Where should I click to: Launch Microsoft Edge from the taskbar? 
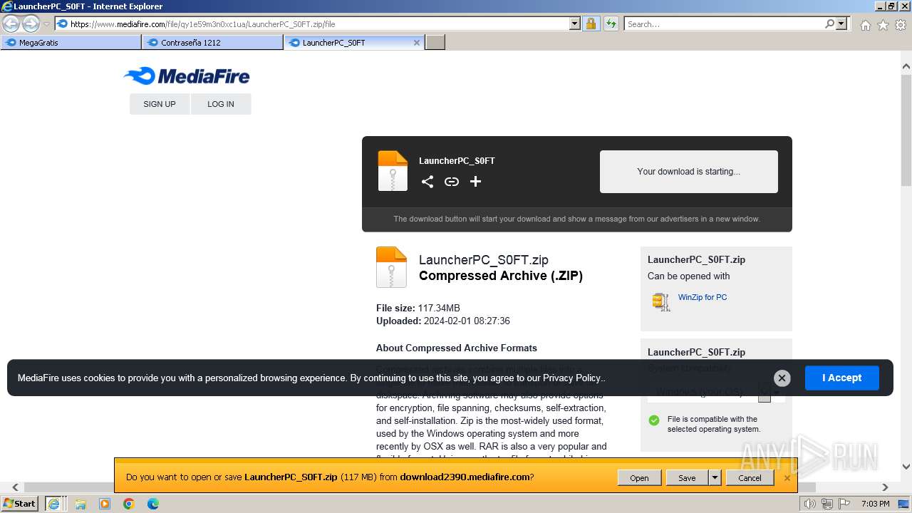pos(153,504)
